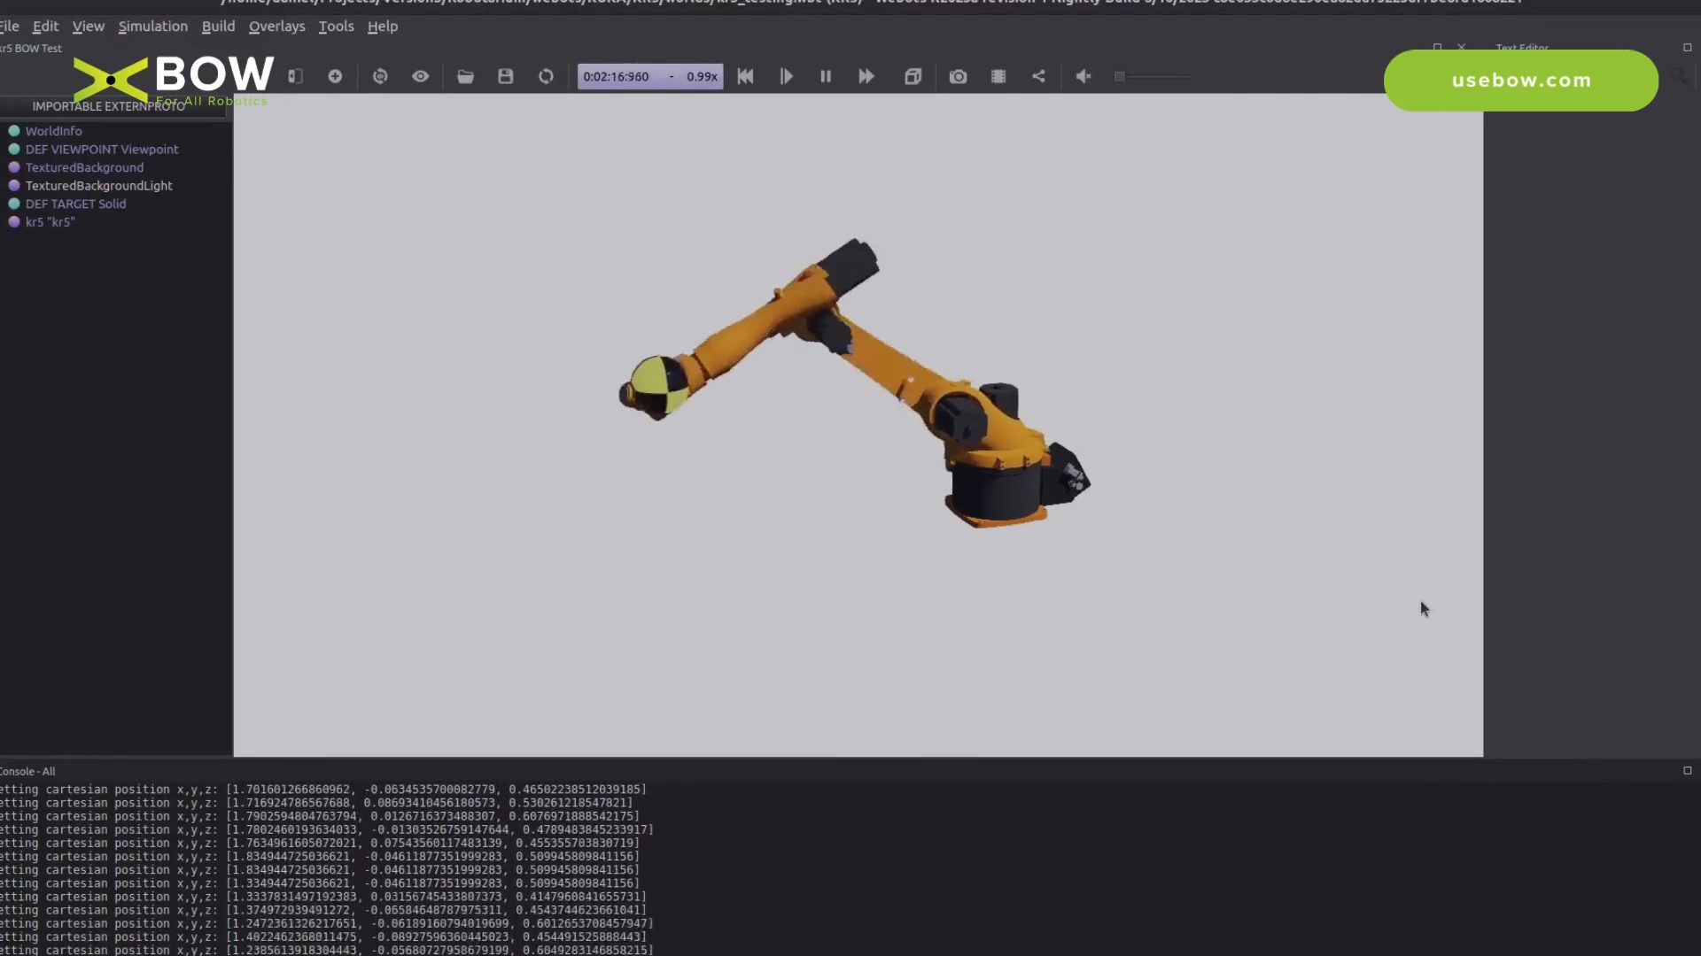Image resolution: width=1701 pixels, height=956 pixels.
Task: Record a movie with film icon
Action: pos(998,77)
